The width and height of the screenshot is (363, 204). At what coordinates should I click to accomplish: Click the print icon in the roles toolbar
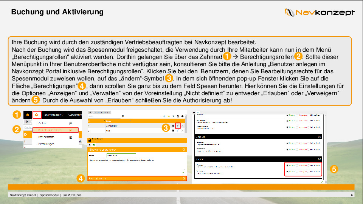coord(178,116)
